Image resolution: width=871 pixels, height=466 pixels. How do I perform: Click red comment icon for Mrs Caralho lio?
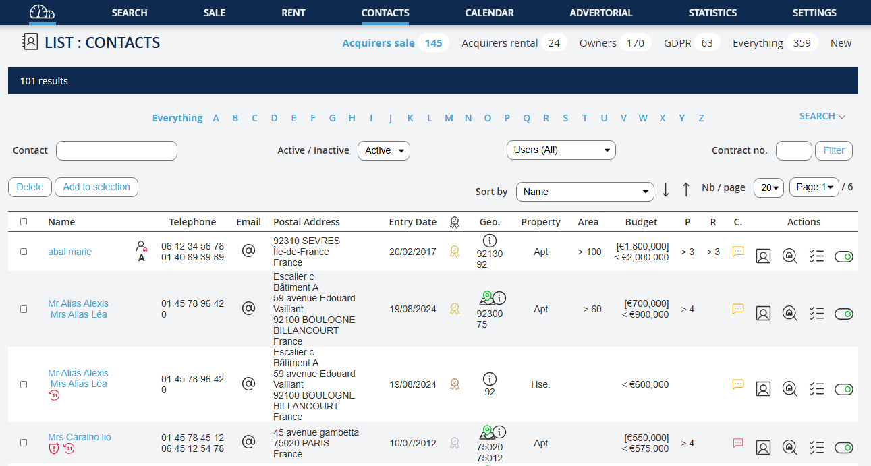(738, 443)
